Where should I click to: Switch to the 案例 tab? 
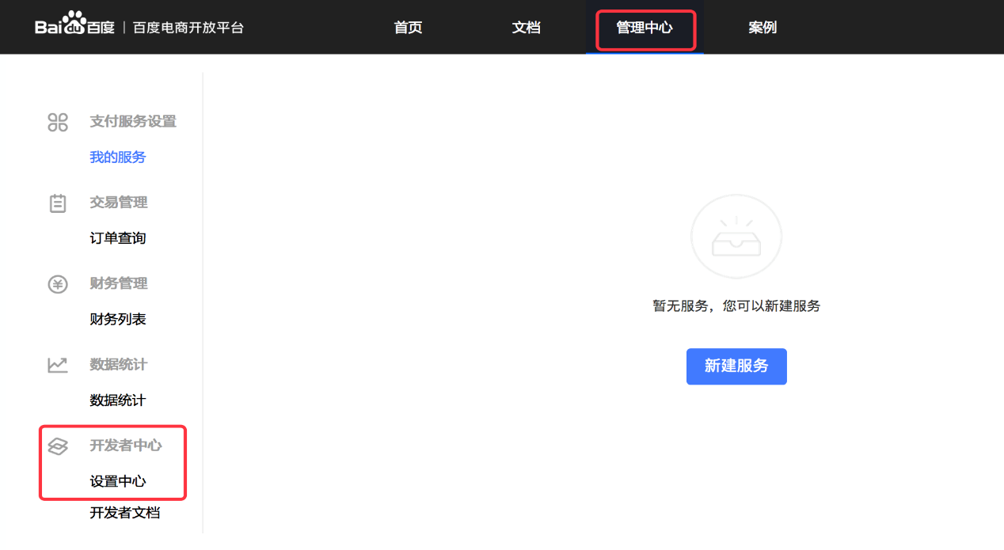(762, 27)
